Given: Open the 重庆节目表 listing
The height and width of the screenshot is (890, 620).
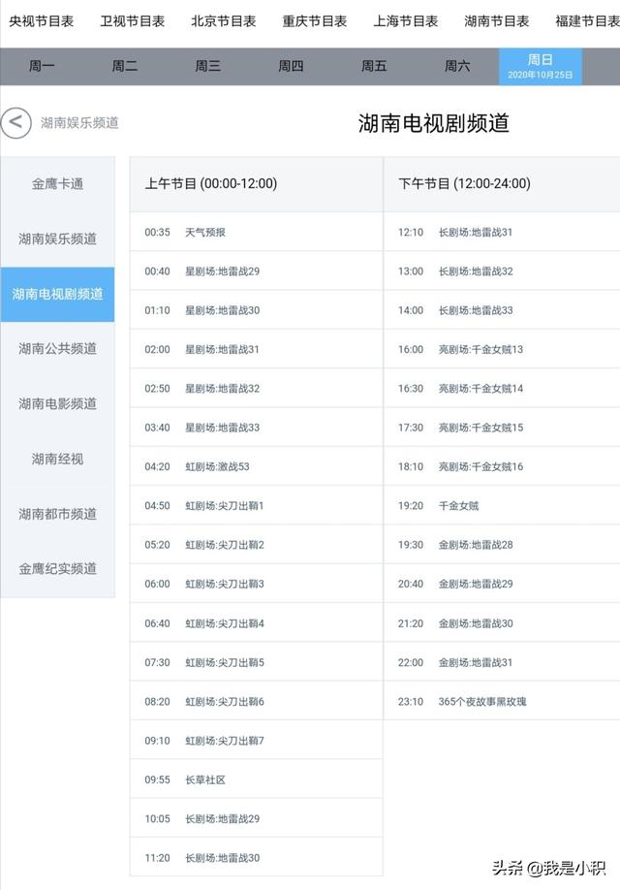Looking at the screenshot, I should [312, 18].
